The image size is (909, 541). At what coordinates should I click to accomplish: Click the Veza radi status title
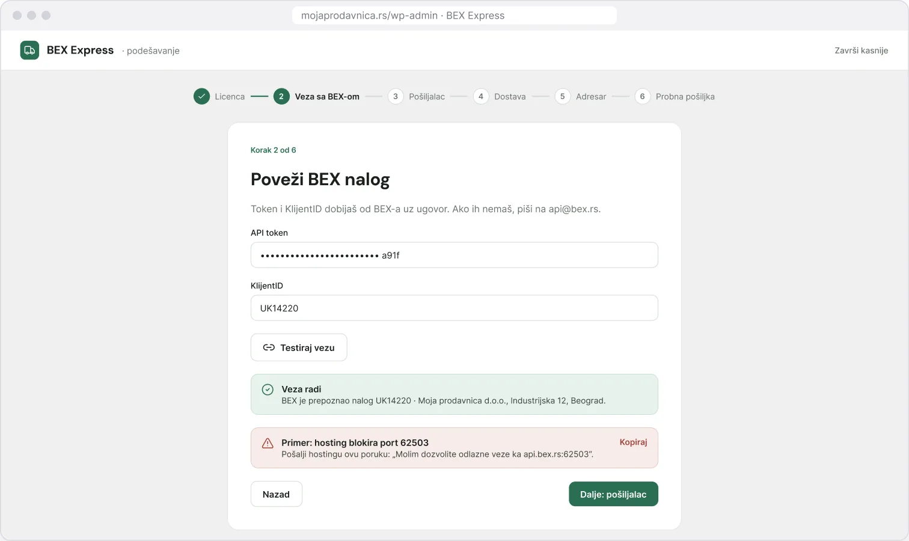(x=301, y=390)
